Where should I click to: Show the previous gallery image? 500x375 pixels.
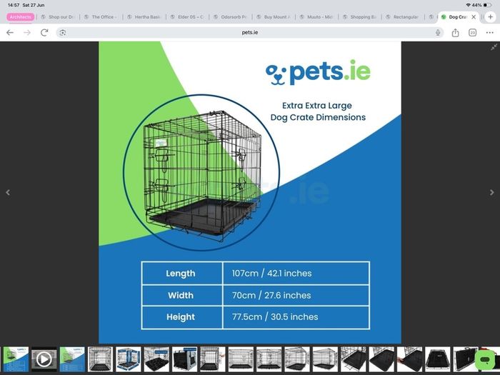[8, 192]
